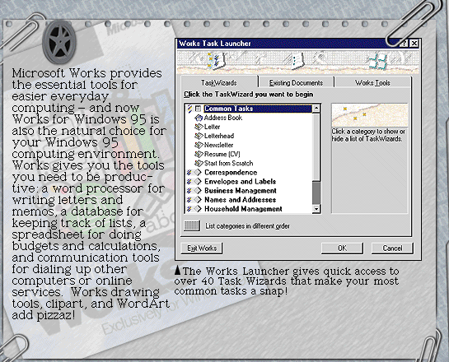Confirm with the OK button
449x362 pixels.
pyautogui.click(x=342, y=248)
